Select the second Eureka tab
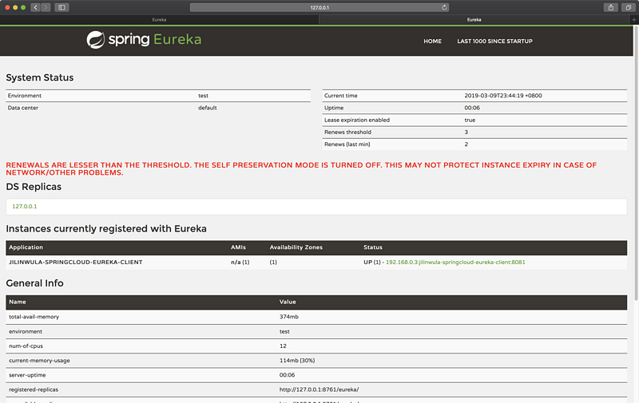639x403 pixels. (474, 19)
